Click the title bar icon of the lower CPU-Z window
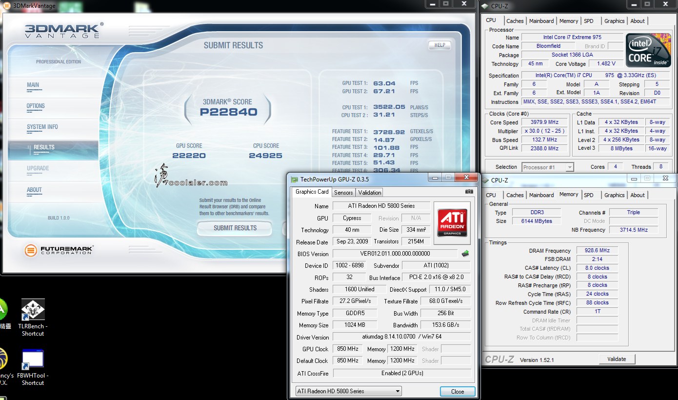The image size is (678, 400). (485, 180)
